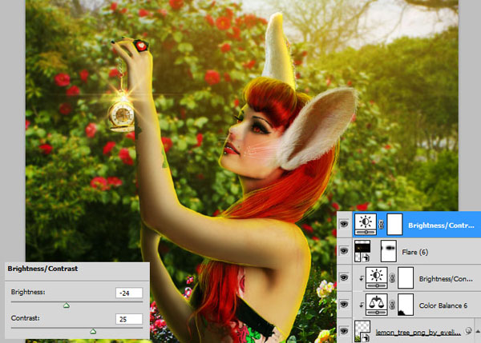Select the 'Brightness/Con...' clipped layer name
Image resolution: width=481 pixels, height=343 pixels.
pyautogui.click(x=446, y=279)
